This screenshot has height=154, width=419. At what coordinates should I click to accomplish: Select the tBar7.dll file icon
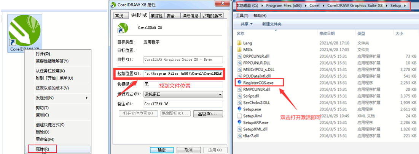[x=239, y=136]
